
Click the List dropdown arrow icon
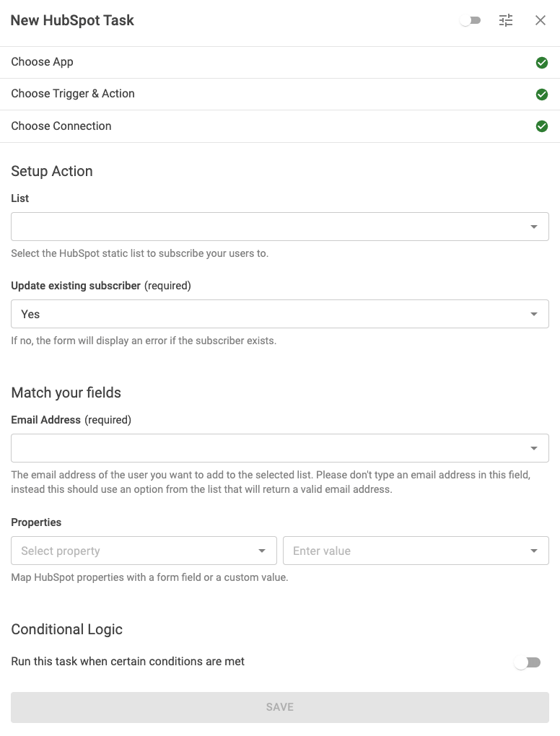pyautogui.click(x=534, y=227)
